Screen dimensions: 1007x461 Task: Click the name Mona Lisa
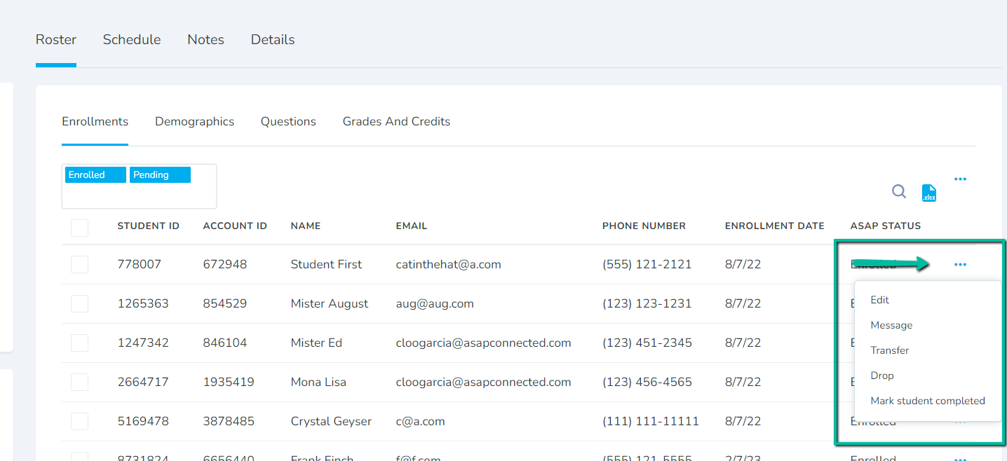318,382
